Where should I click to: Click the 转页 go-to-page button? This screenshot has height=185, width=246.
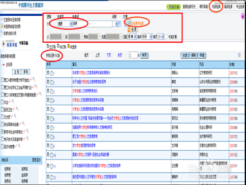click(x=144, y=55)
